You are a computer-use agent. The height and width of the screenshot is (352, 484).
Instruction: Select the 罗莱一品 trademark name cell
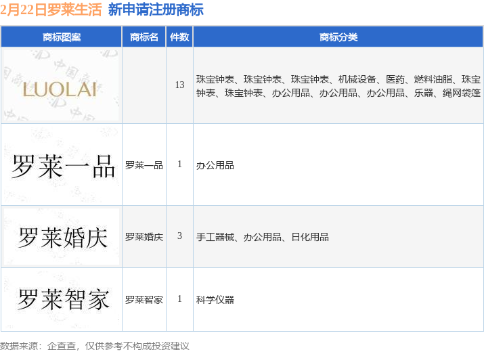144,165
